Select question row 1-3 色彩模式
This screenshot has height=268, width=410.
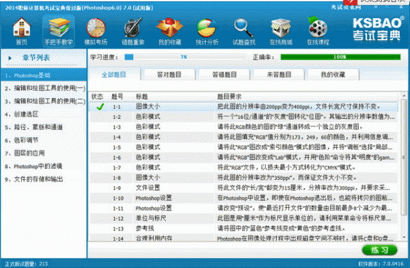click(x=244, y=127)
